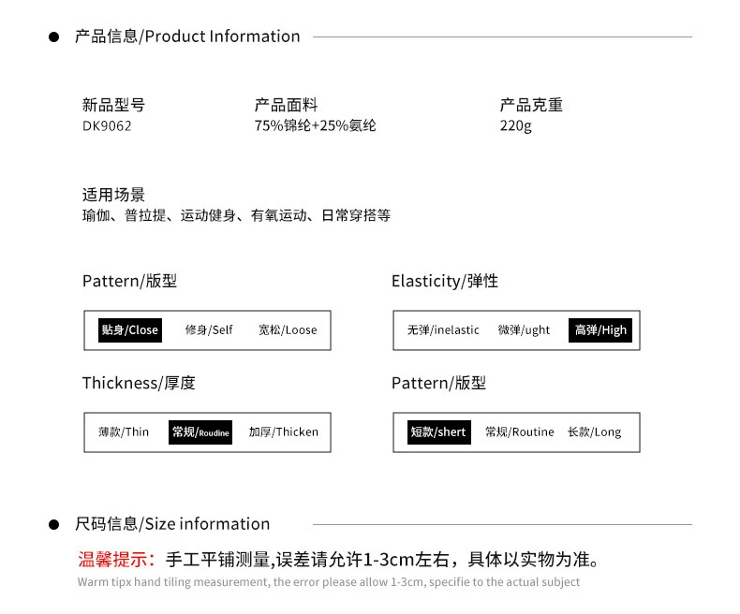Click the bullet dot before Product Information

53,37
